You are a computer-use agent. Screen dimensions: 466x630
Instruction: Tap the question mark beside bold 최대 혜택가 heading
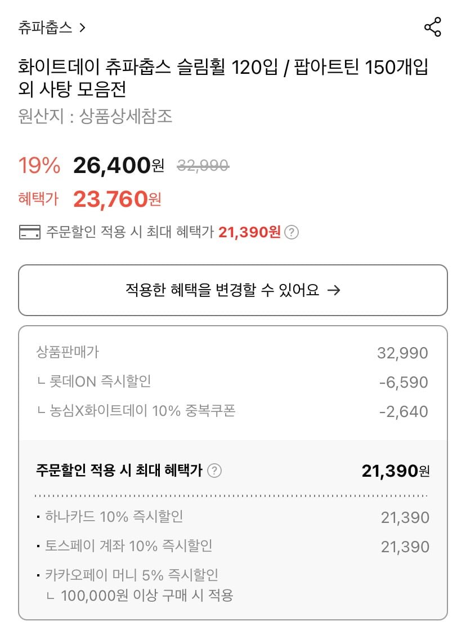coord(214,471)
